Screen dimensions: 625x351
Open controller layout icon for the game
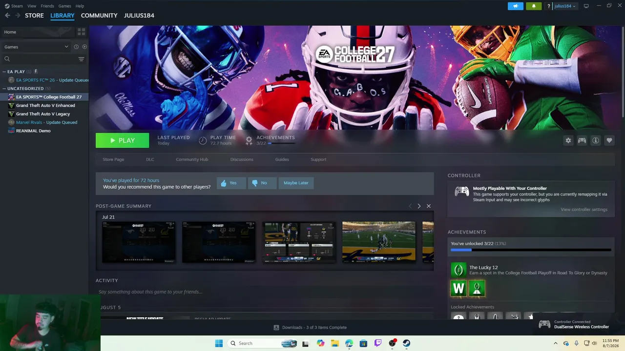(x=582, y=140)
